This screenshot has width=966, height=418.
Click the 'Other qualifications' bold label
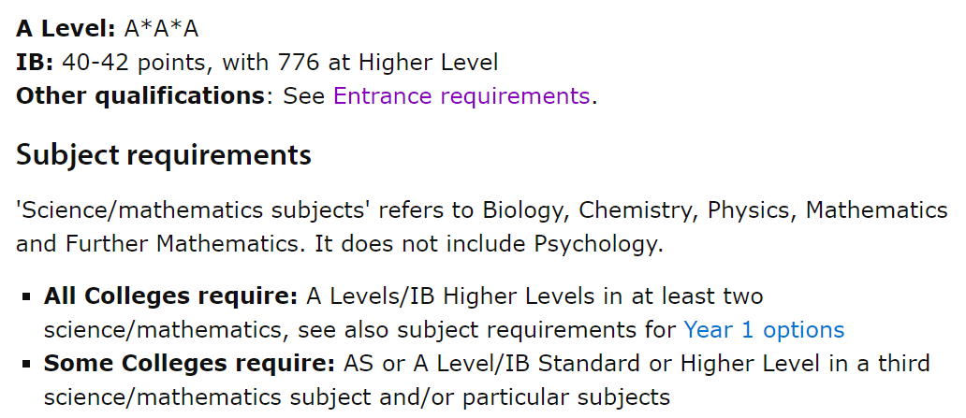(x=140, y=96)
